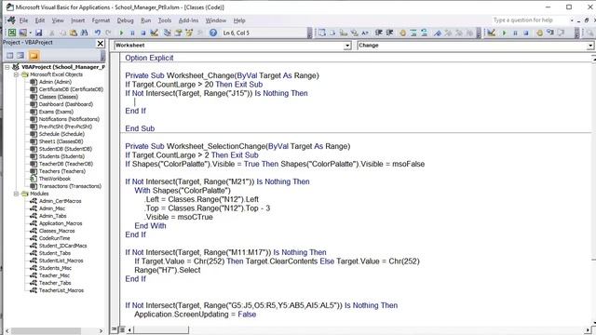Viewport: 596px width, 335px height.
Task: Toggle Folders in the Project panel
Action: [x=34, y=56]
